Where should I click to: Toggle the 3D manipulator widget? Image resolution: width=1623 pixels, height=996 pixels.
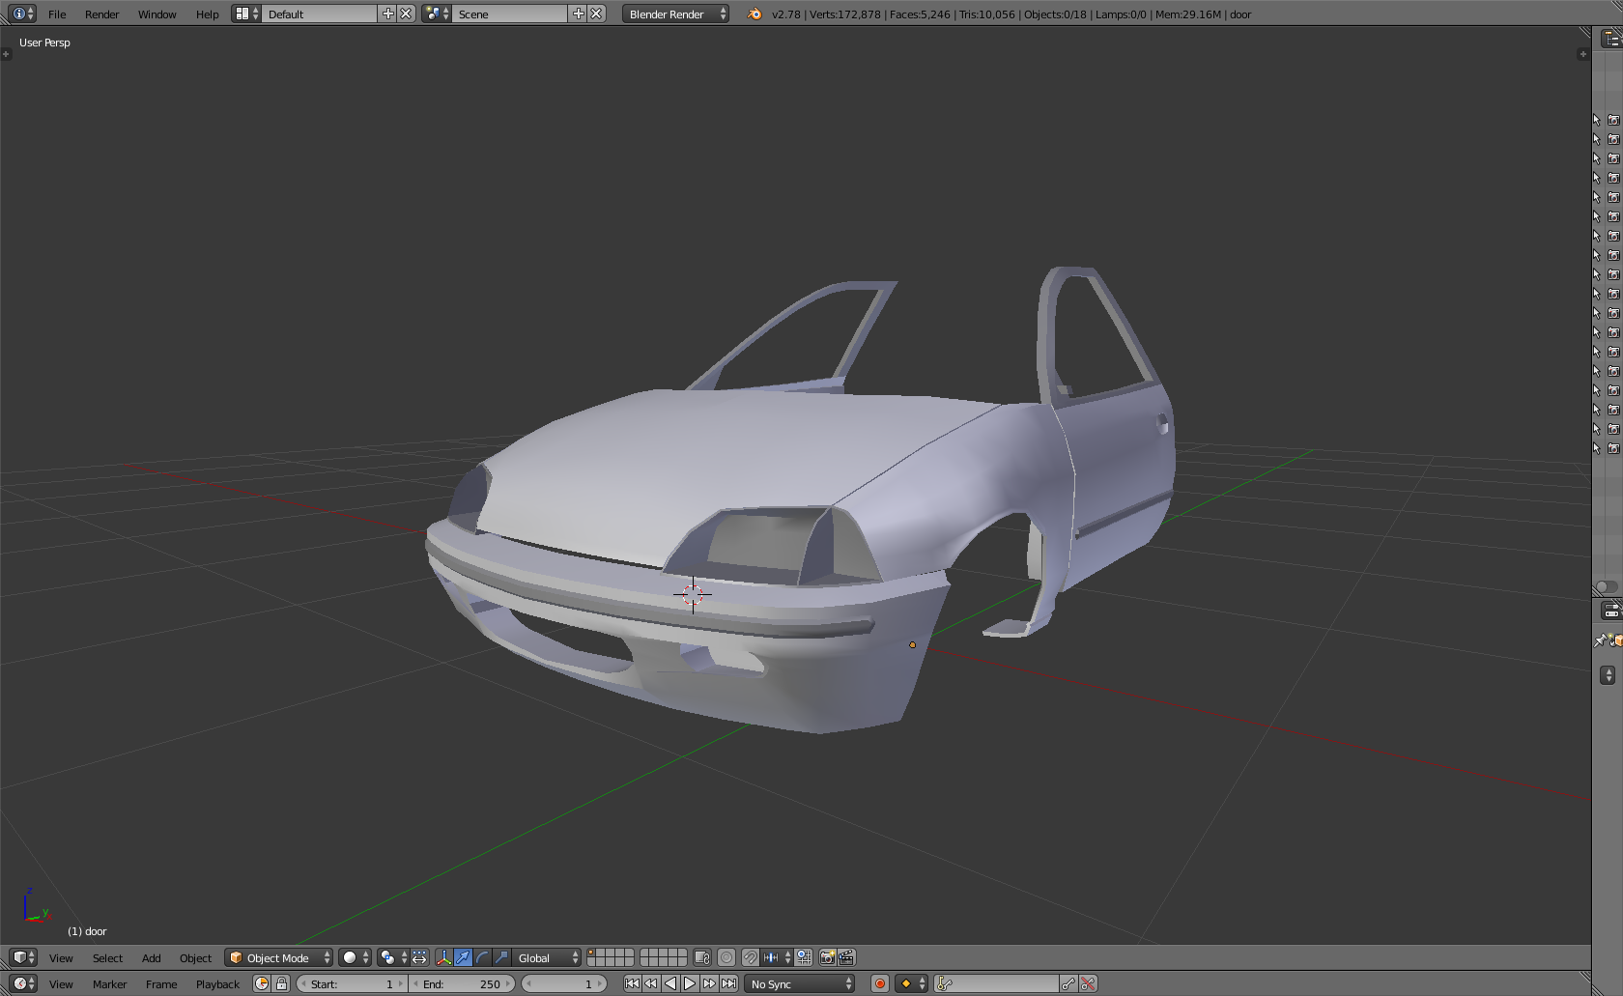(x=443, y=957)
